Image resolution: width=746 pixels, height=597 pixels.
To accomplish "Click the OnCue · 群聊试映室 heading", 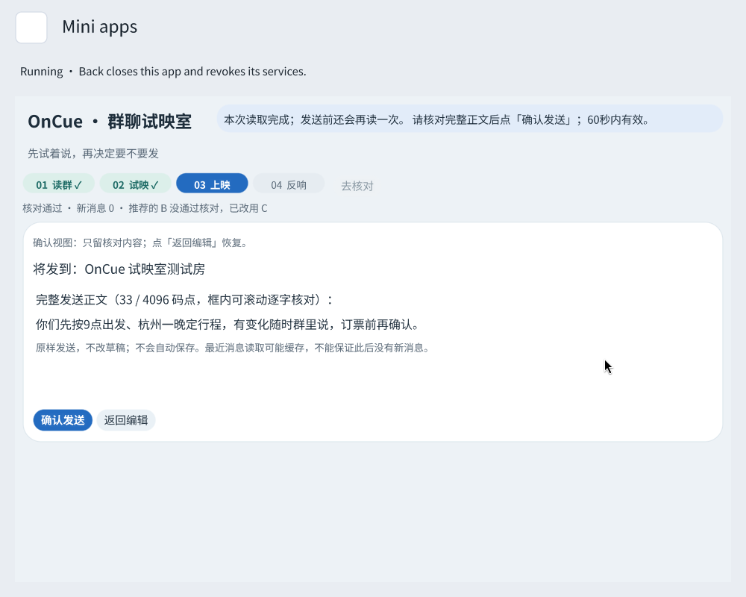I will [x=110, y=122].
